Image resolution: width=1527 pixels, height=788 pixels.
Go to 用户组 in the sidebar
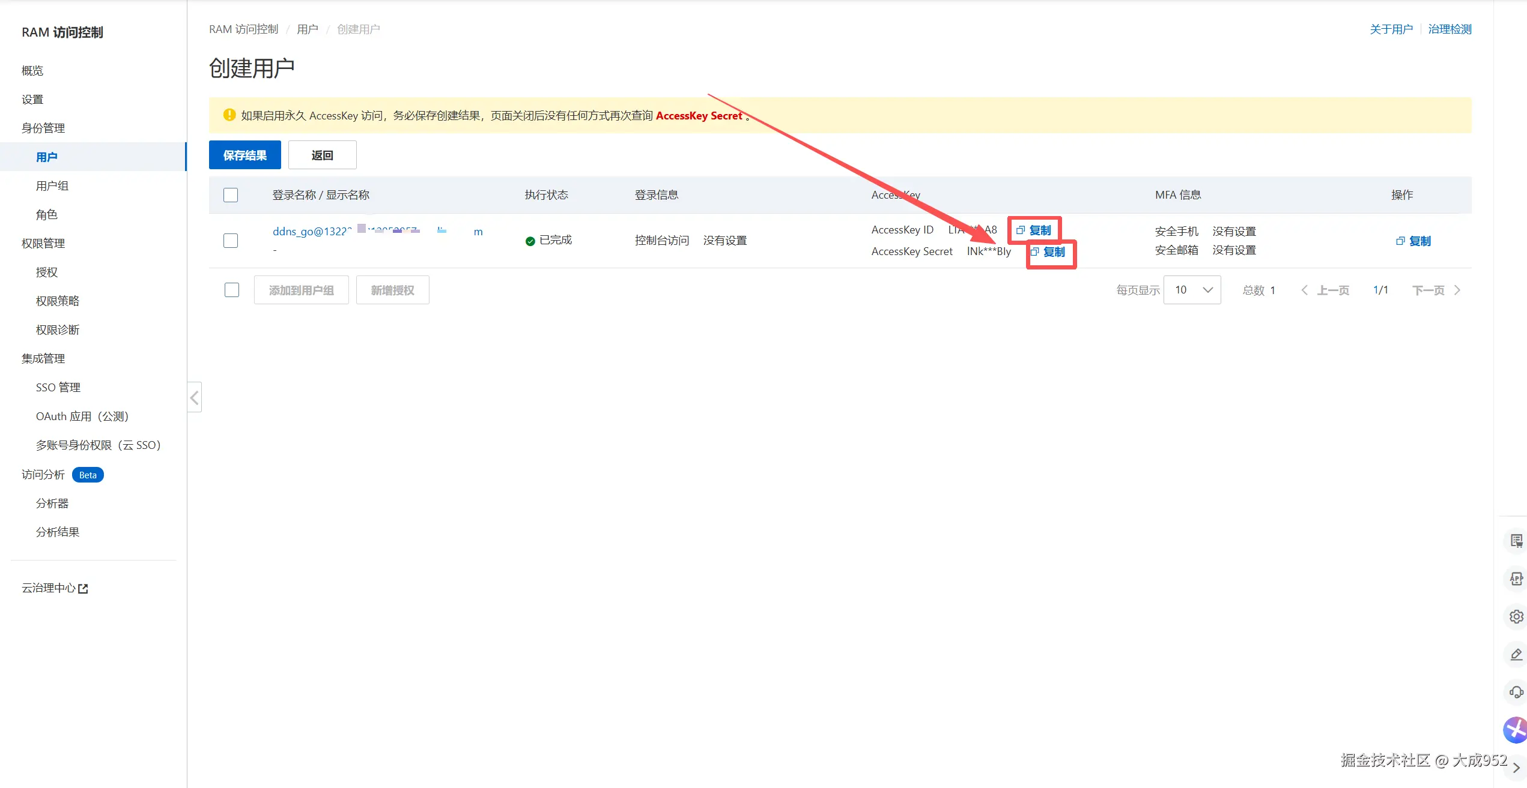(x=52, y=186)
